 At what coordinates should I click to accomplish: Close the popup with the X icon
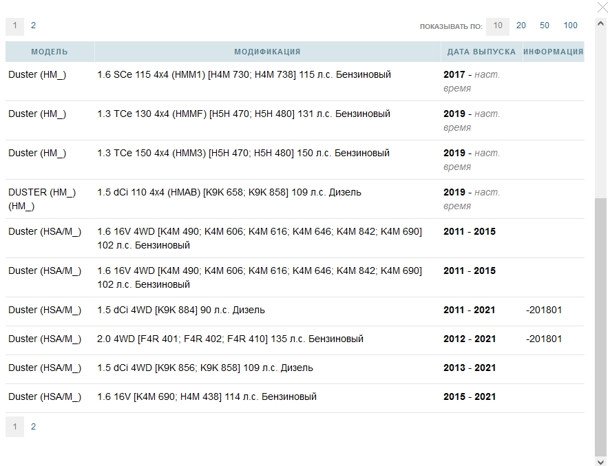click(602, 7)
